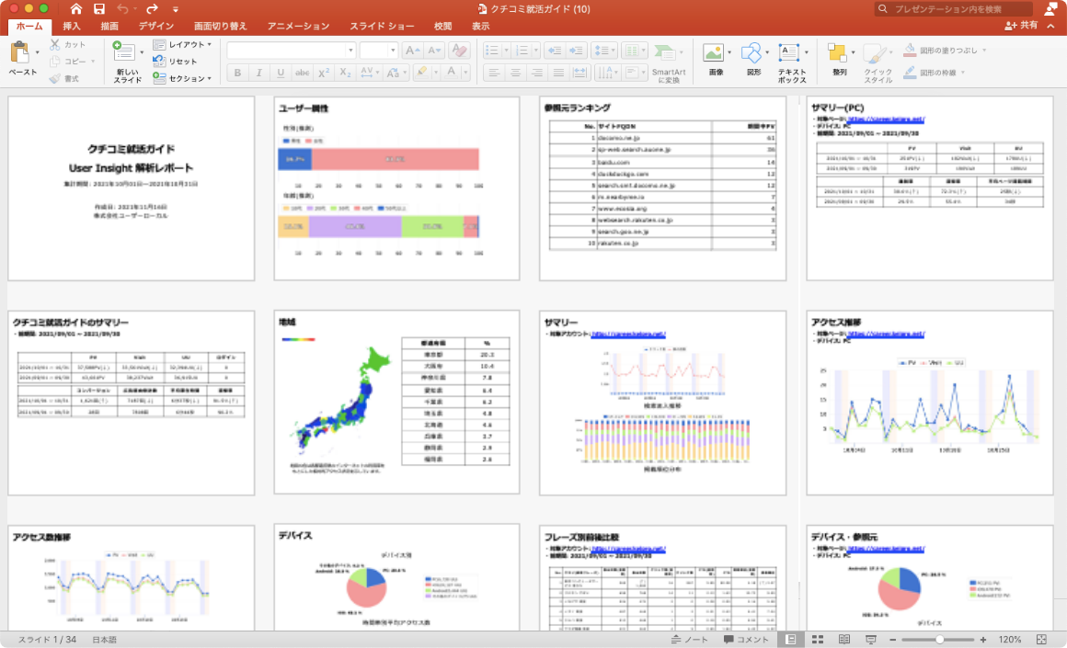Insert a picture with the 画像 icon
Image resolution: width=1067 pixels, height=648 pixels.
point(713,53)
